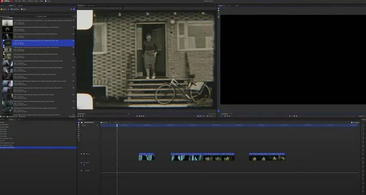Switch media panel to highlighted thumbnail view icon

pos(74,9)
